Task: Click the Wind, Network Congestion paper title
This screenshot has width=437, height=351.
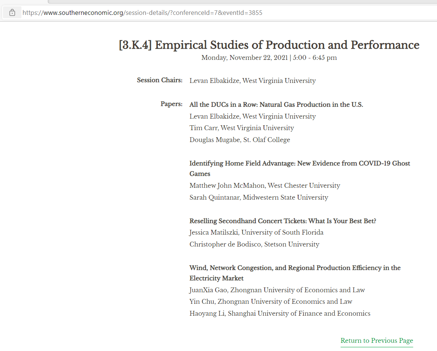Action: (295, 268)
